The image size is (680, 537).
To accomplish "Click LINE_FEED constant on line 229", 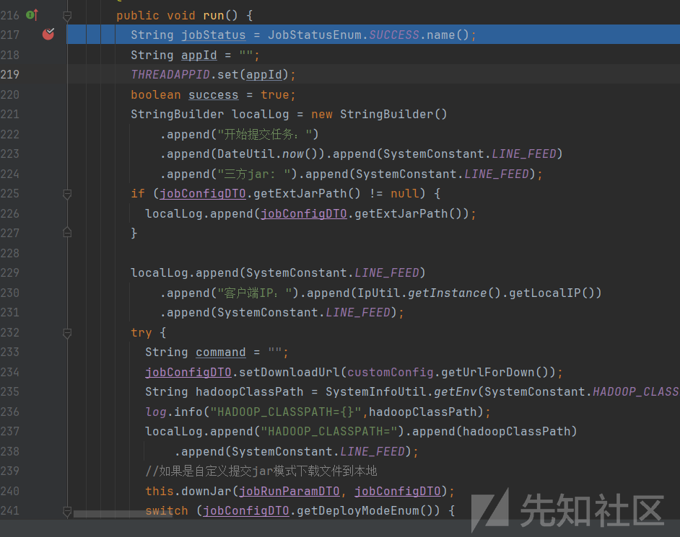I will click(387, 273).
